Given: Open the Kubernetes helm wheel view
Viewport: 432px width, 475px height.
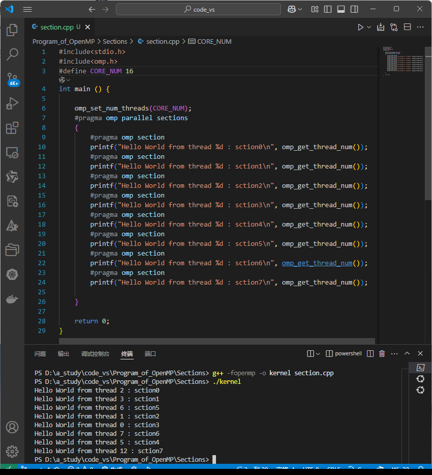Looking at the screenshot, I should click(12, 274).
